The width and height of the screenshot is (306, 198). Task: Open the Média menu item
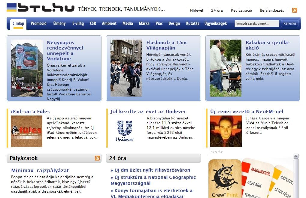pyautogui.click(x=128, y=23)
